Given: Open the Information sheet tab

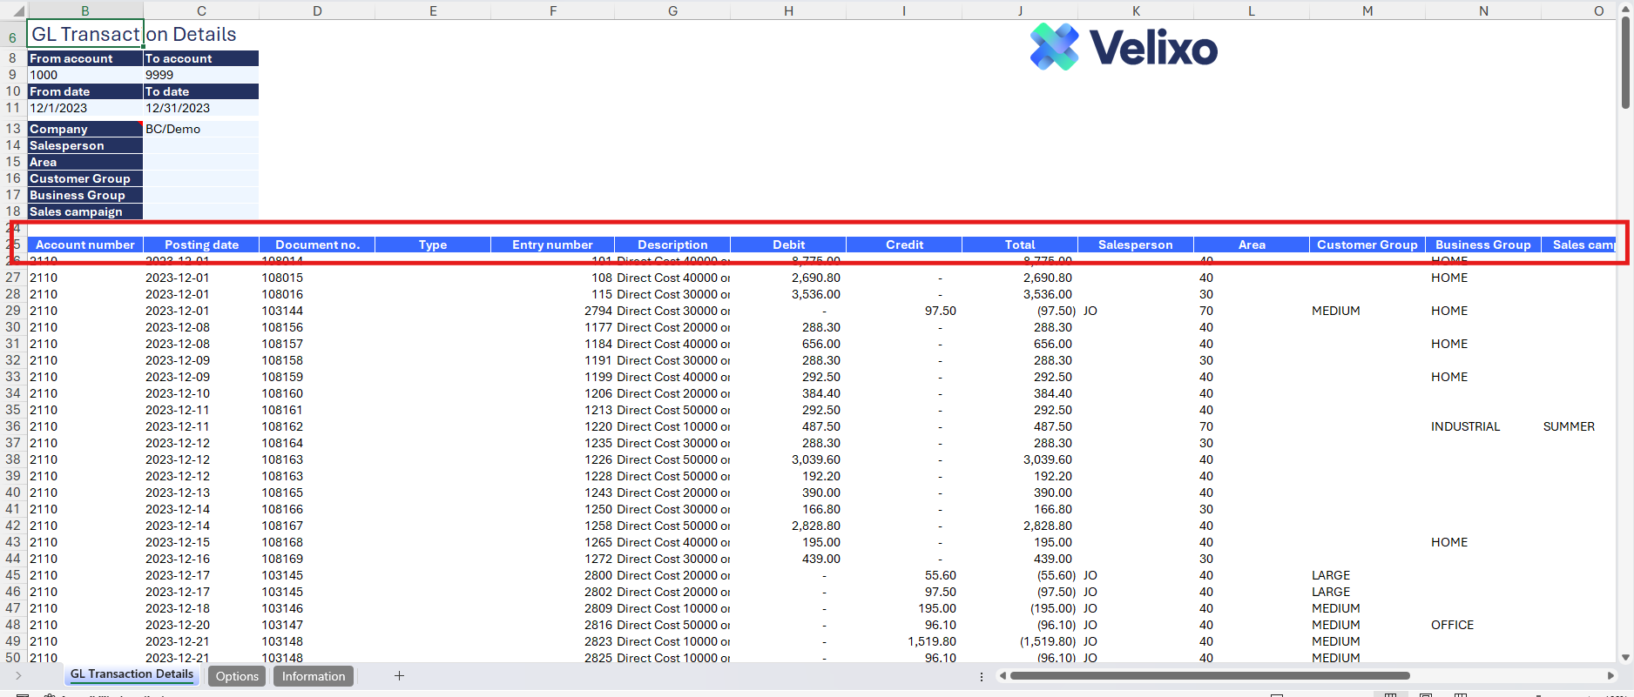Looking at the screenshot, I should pos(314,676).
